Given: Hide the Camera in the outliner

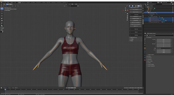Looking at the screenshot, I should (173, 9).
